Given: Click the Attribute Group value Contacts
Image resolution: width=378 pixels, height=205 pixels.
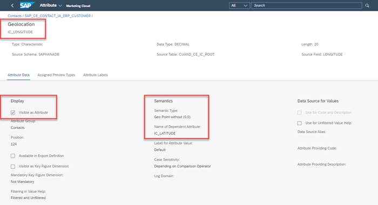Looking at the screenshot, I should (18, 128).
